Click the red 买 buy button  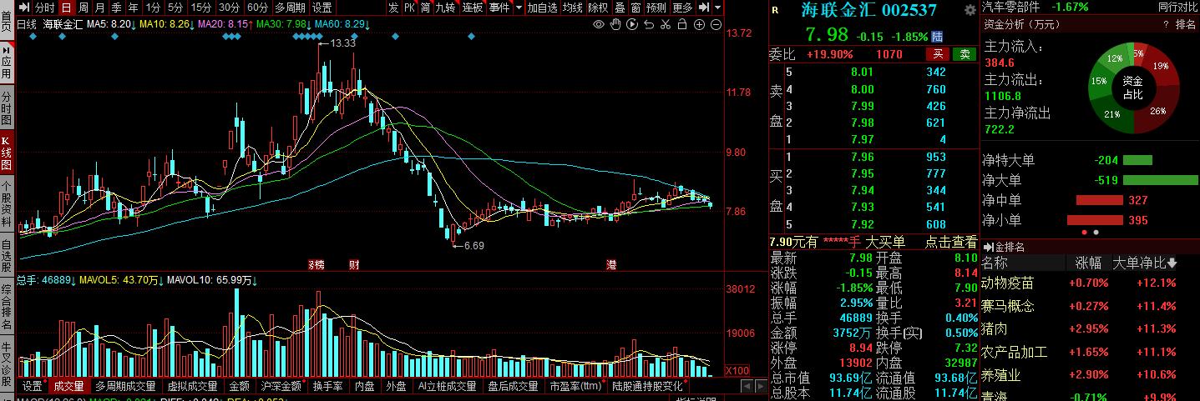(938, 54)
